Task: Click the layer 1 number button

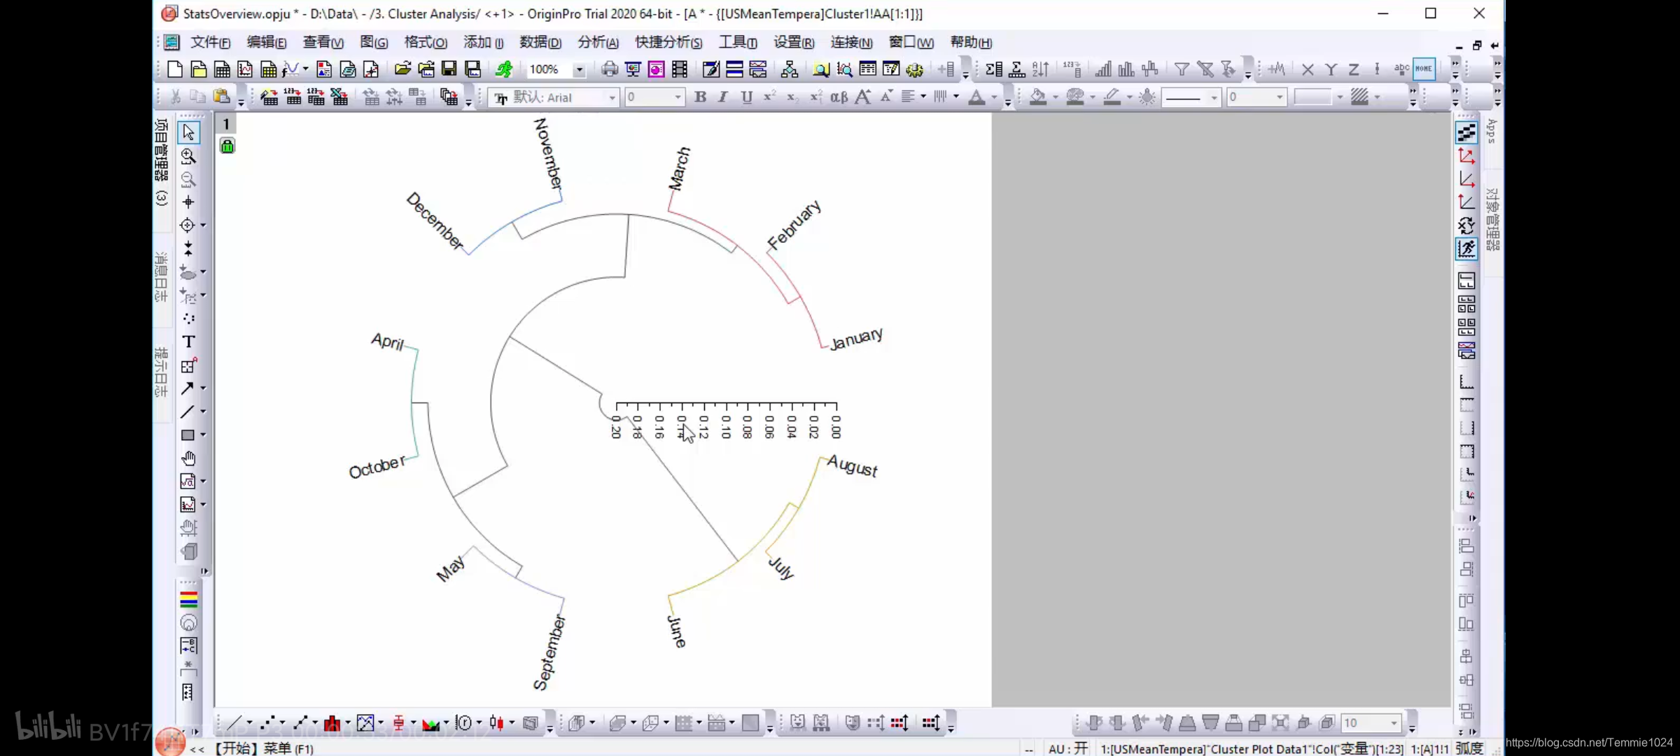Action: pyautogui.click(x=226, y=124)
